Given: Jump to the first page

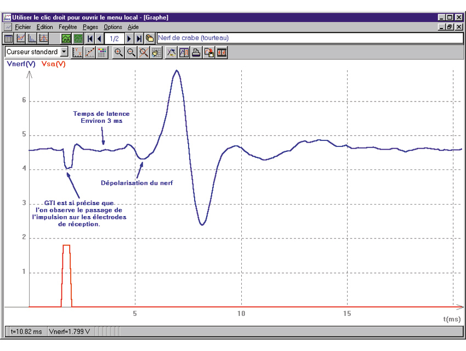Looking at the screenshot, I should tap(90, 38).
